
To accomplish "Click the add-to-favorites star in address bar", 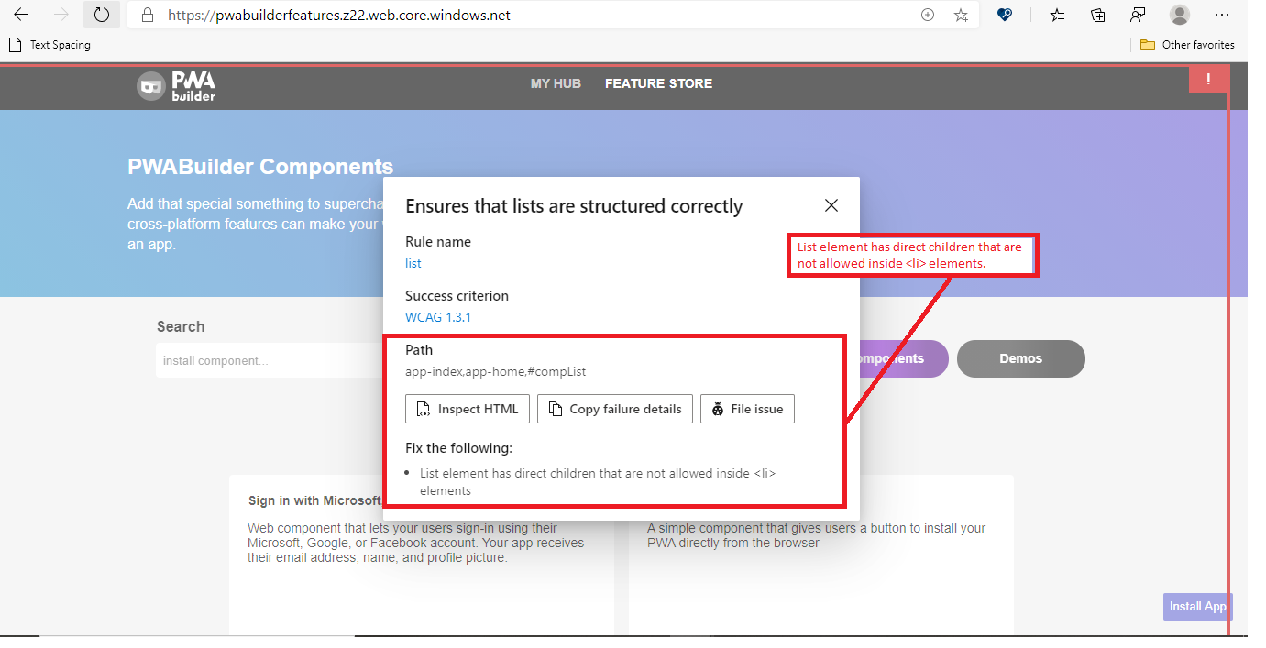I will (x=960, y=15).
